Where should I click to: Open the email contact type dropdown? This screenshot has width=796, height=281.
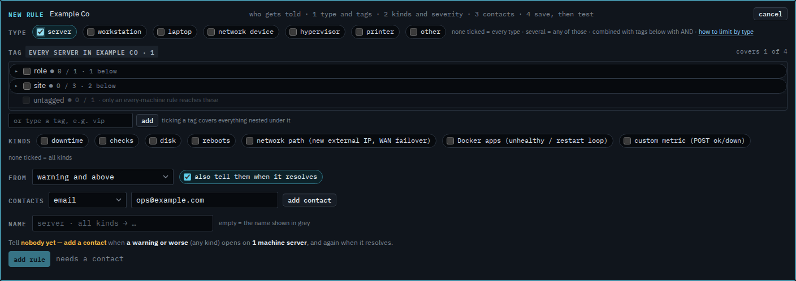click(x=88, y=200)
